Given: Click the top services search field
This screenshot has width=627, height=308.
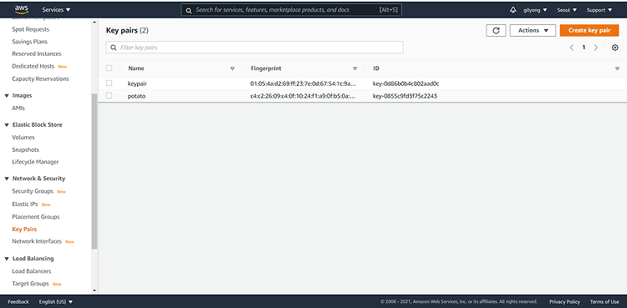Looking at the screenshot, I should tap(291, 10).
